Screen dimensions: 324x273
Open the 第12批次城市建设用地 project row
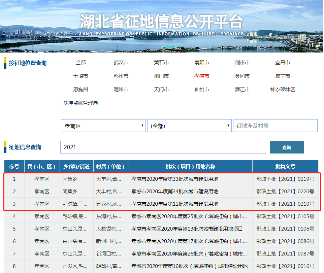click(x=175, y=204)
